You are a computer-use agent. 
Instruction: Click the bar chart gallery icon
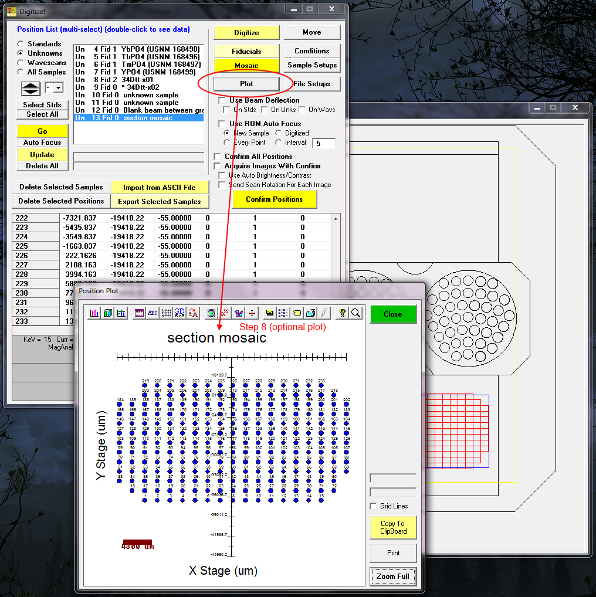[94, 313]
